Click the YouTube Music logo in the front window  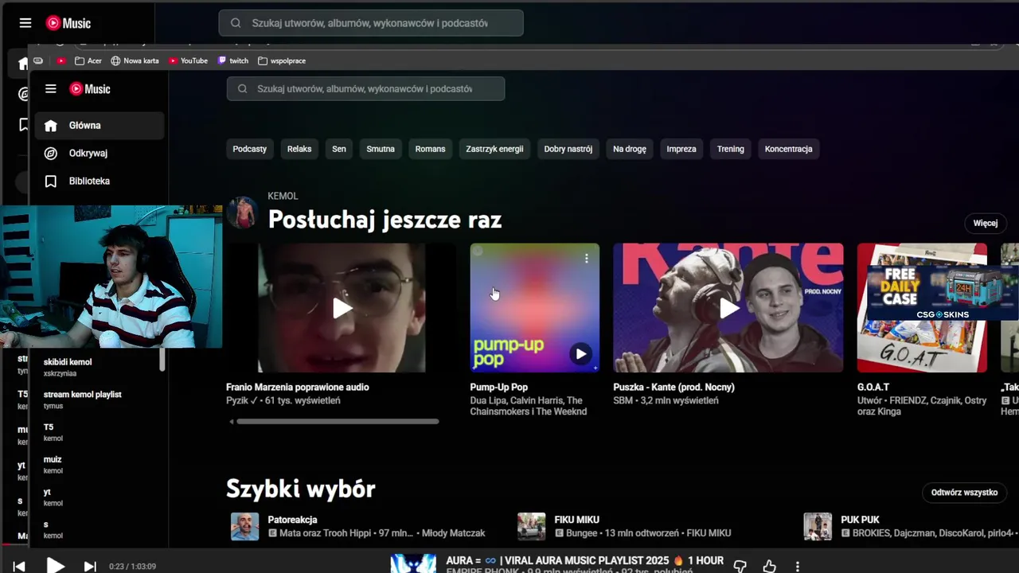[x=90, y=89]
